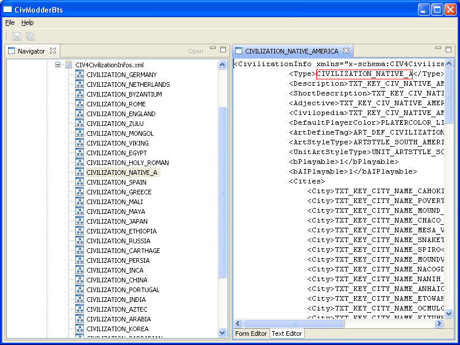
Task: Select CIVILIZATION_RUSSIA in the tree
Action: 118,241
